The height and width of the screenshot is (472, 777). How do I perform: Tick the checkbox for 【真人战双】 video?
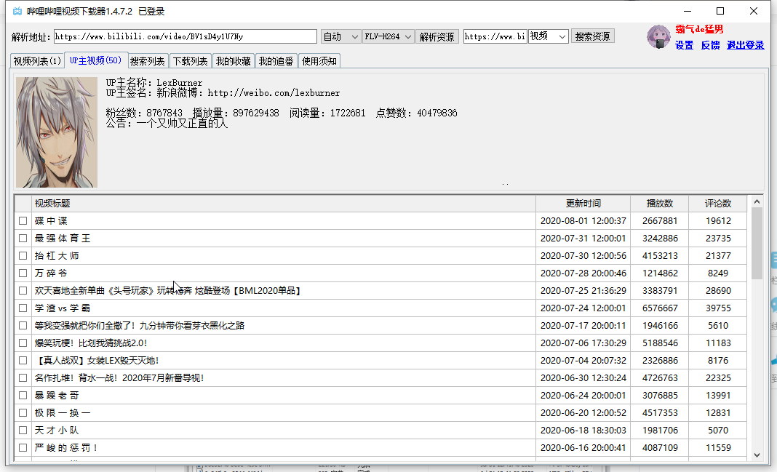23,360
